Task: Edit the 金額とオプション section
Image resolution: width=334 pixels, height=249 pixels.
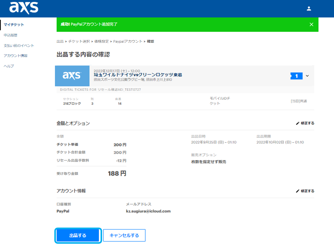Action: (305, 123)
